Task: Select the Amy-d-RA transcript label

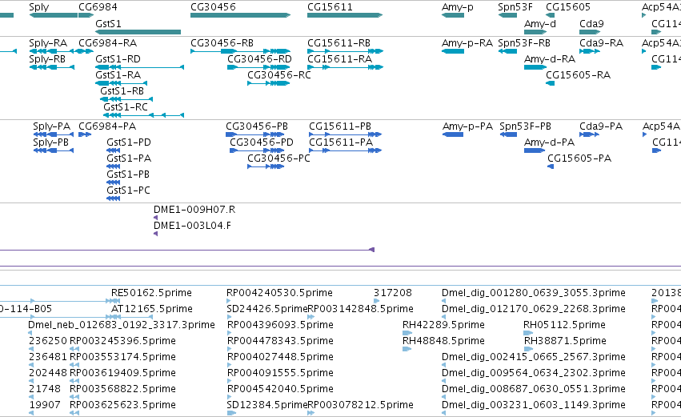Action: click(x=550, y=59)
